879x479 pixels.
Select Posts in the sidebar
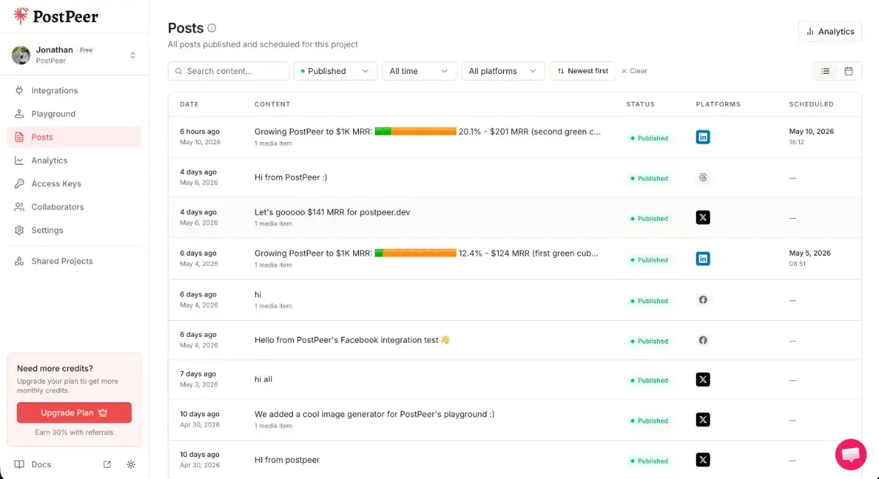pos(74,137)
